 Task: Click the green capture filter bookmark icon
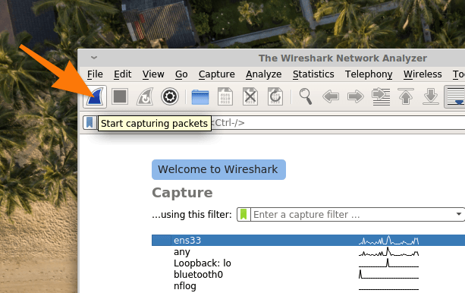[243, 214]
